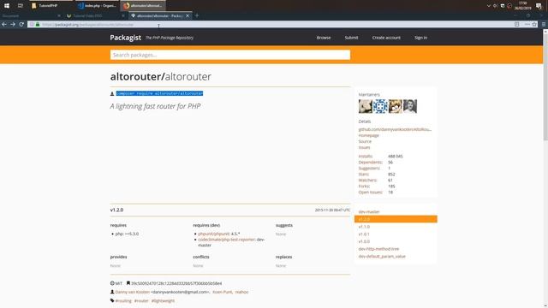This screenshot has height=308, width=548.
Task: Open Task View on the taskbar
Action: [21, 6]
